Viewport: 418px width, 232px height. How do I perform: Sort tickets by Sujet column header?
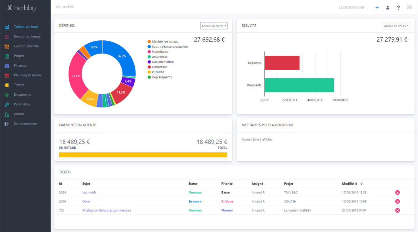(86, 184)
